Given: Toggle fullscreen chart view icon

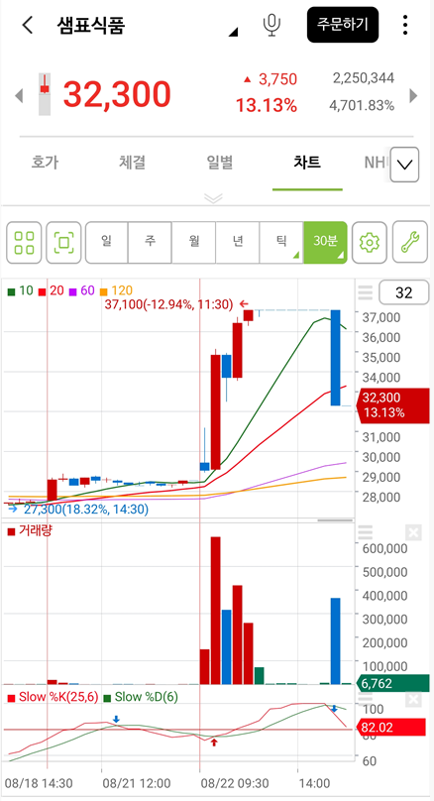Looking at the screenshot, I should click(x=63, y=242).
